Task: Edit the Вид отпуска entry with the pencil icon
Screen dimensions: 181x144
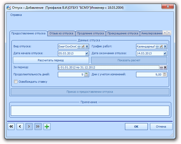Action: point(83,47)
